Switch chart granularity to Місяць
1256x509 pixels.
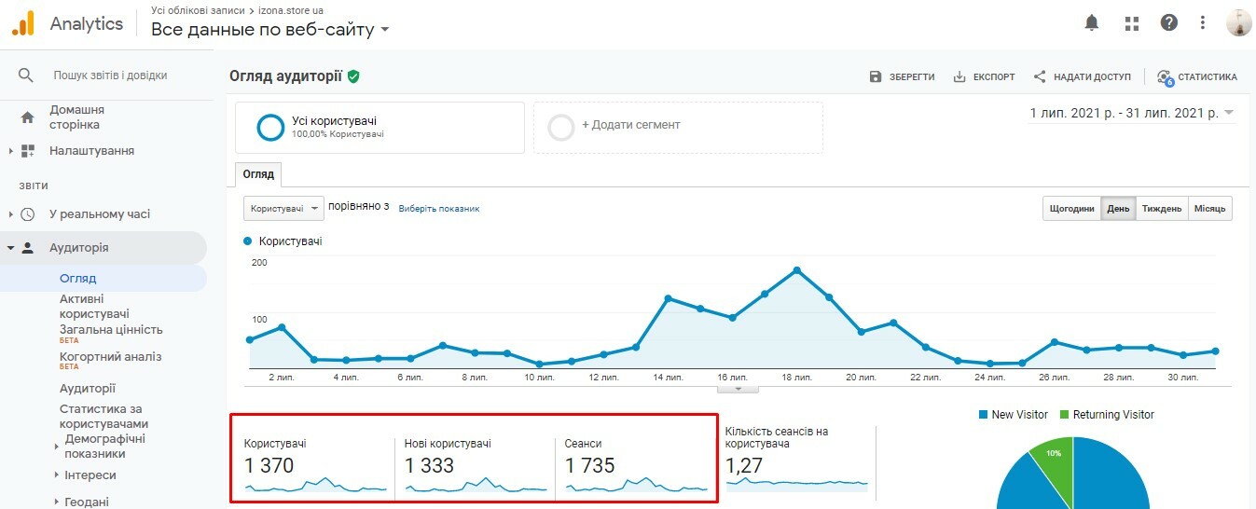pyautogui.click(x=1210, y=209)
